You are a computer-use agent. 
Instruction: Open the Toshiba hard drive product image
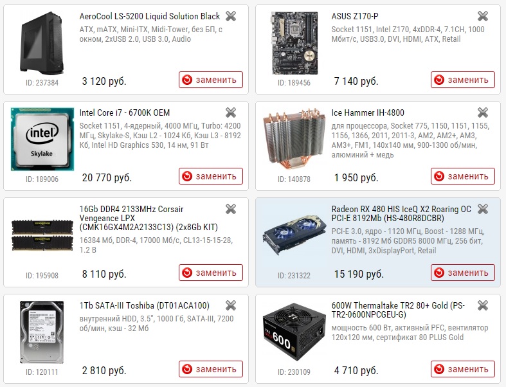click(42, 332)
